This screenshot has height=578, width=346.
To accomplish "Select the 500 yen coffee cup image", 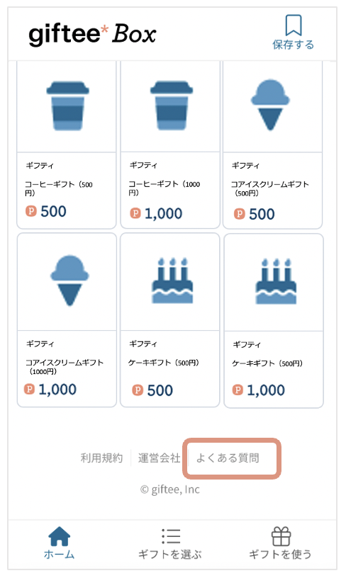I will coord(67,106).
